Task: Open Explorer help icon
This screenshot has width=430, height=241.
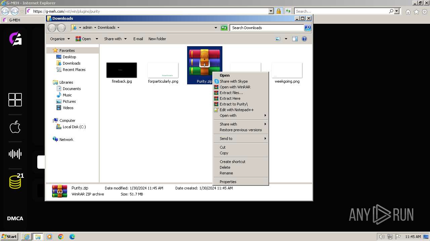Action: 304,39
